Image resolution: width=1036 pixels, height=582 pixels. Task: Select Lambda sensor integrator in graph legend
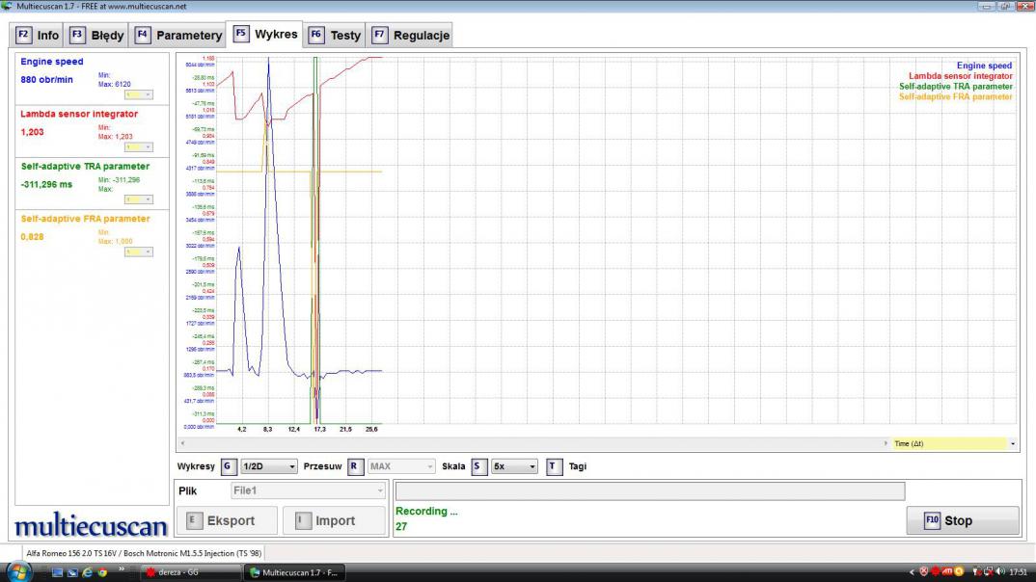(x=960, y=76)
